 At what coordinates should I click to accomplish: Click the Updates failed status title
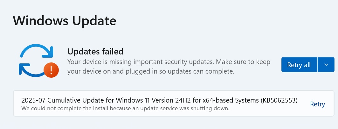(x=95, y=51)
